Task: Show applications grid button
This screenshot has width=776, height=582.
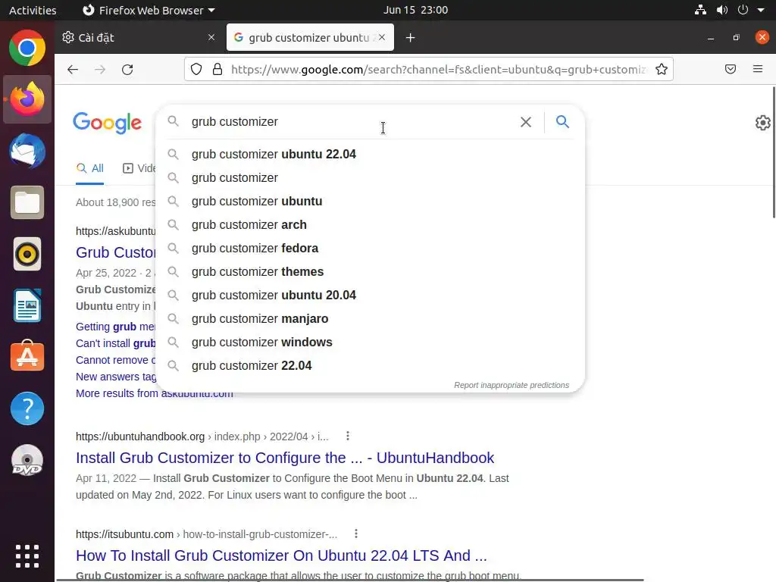Action: click(x=27, y=555)
